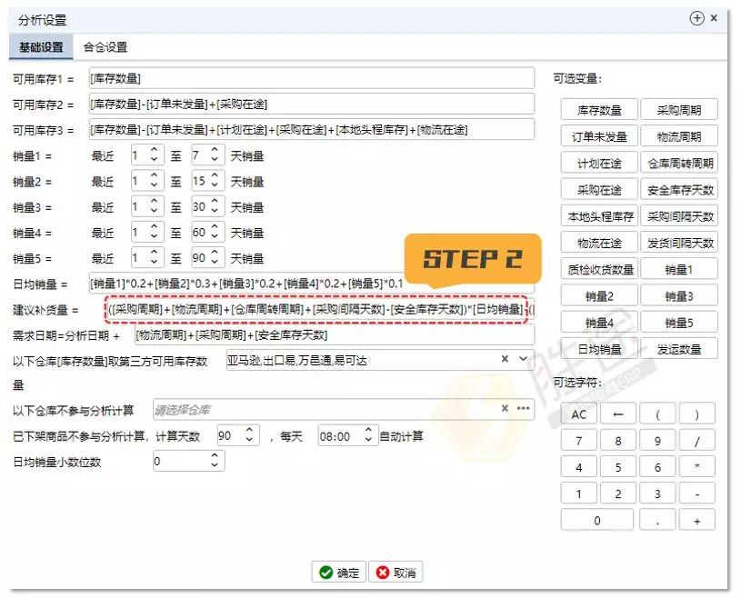
Task: Insert the 采购周期 variable
Action: coord(677,108)
